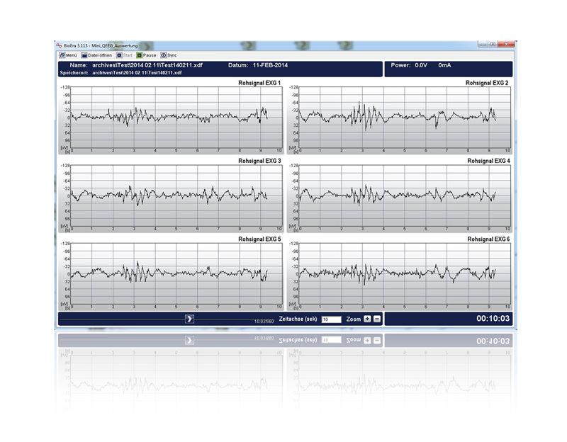
Task: Minimize the BioEra window
Action: point(482,44)
